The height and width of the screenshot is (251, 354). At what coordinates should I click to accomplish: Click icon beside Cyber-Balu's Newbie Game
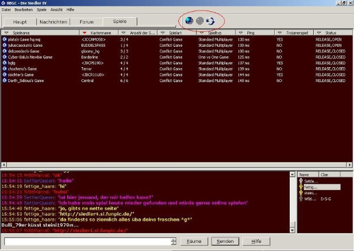point(5,57)
